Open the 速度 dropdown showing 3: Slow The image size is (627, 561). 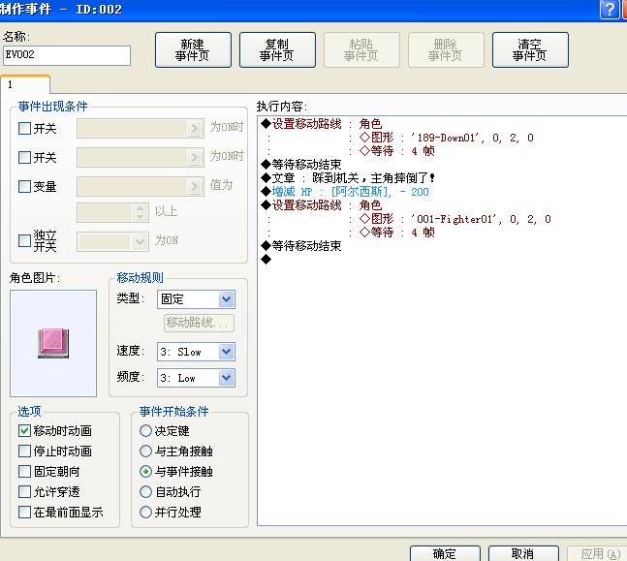[x=196, y=352]
